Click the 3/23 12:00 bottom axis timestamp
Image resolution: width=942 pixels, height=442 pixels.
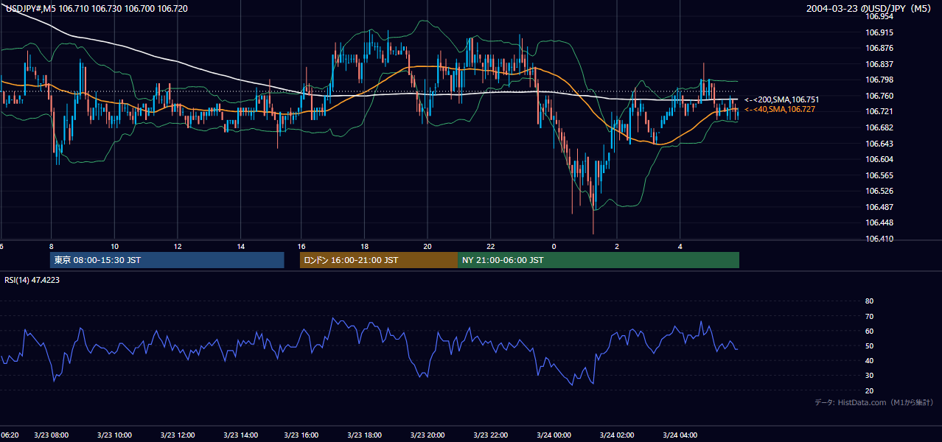coord(177,435)
